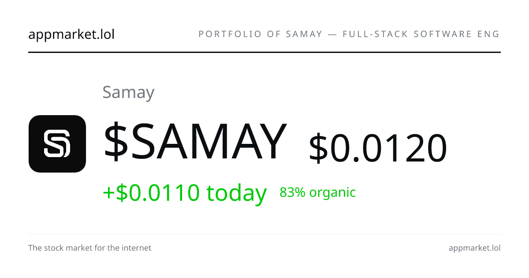Screen dimensions: 529x278
Task: Click the thick black header divider line
Action: [x=264, y=52]
